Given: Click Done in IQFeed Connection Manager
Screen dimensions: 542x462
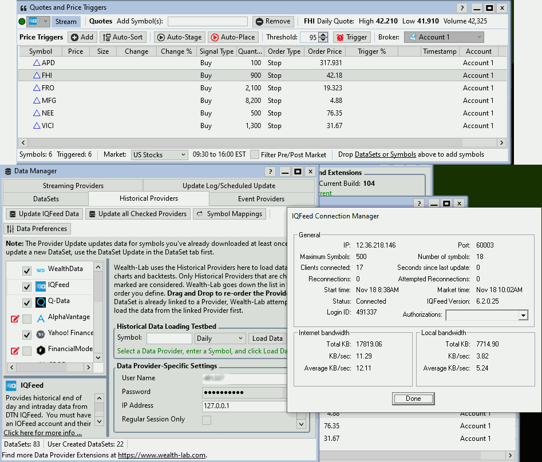Looking at the screenshot, I should [x=413, y=399].
